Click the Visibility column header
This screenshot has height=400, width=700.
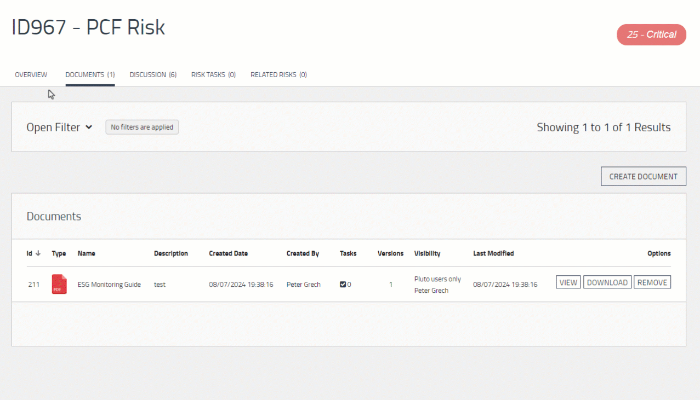tap(428, 253)
